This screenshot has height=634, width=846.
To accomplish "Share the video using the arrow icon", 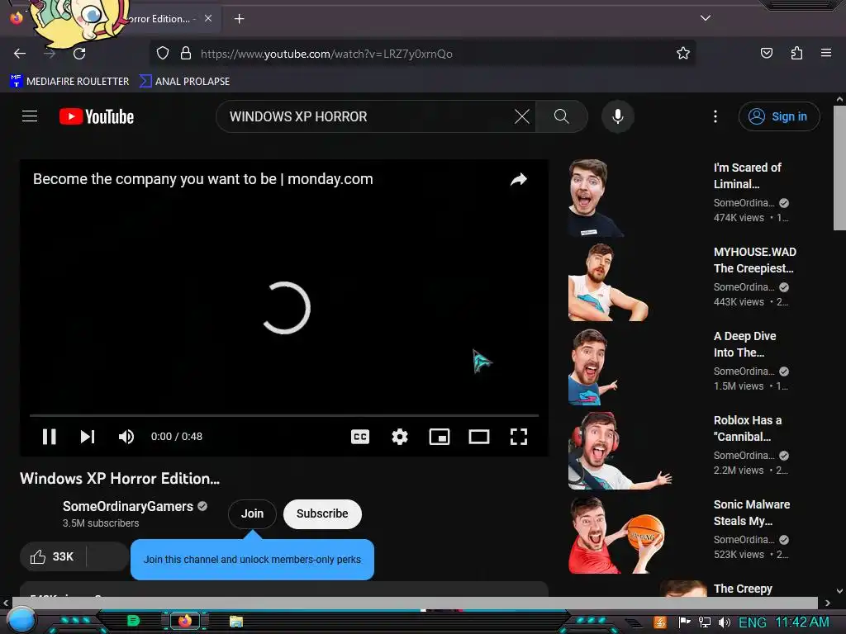I will click(519, 179).
